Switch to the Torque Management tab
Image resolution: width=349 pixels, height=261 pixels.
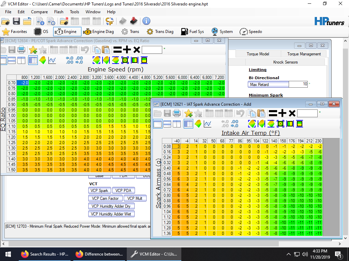(304, 54)
